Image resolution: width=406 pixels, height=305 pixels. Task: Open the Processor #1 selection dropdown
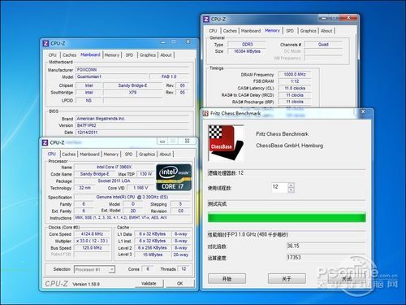click(x=94, y=269)
